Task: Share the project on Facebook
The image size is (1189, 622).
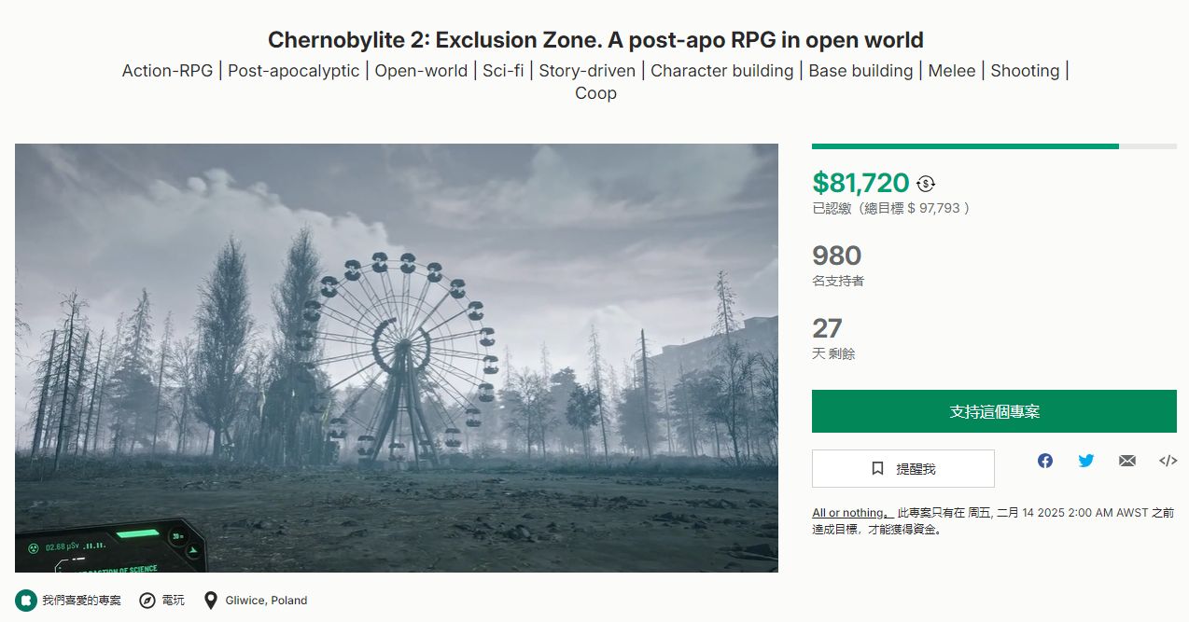Action: coord(1045,461)
